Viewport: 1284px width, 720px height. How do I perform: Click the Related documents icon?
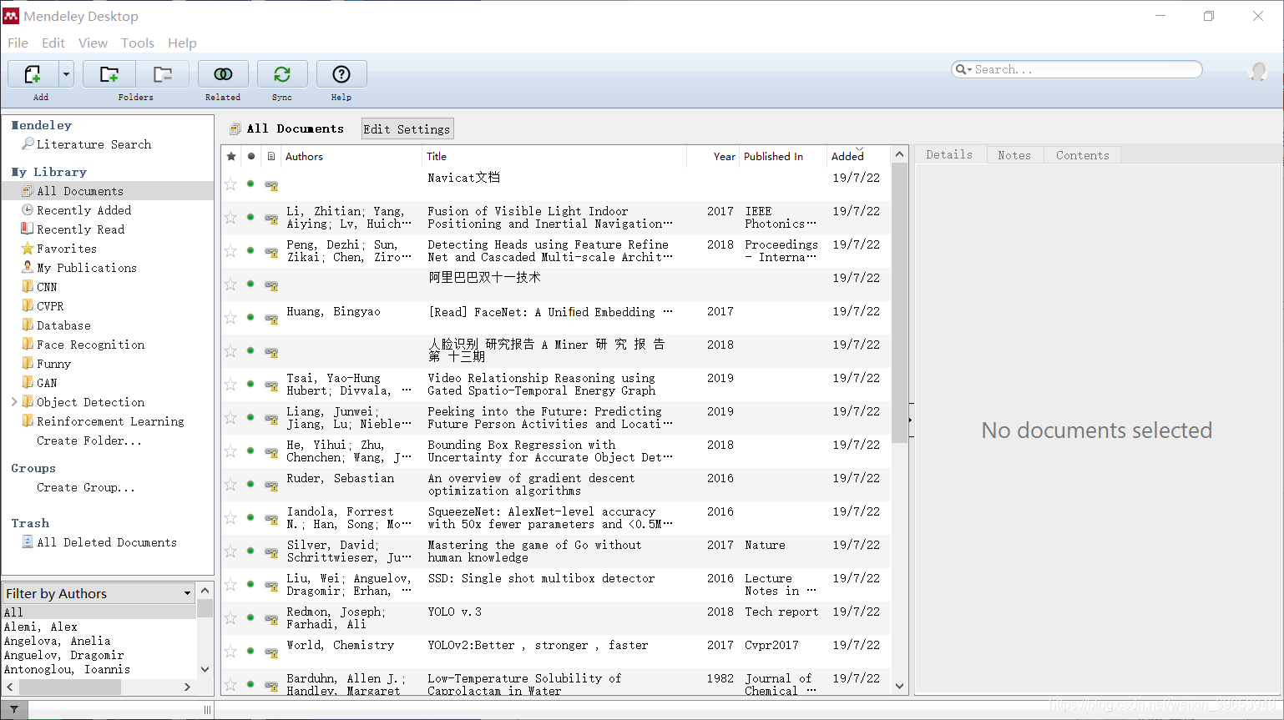point(223,74)
